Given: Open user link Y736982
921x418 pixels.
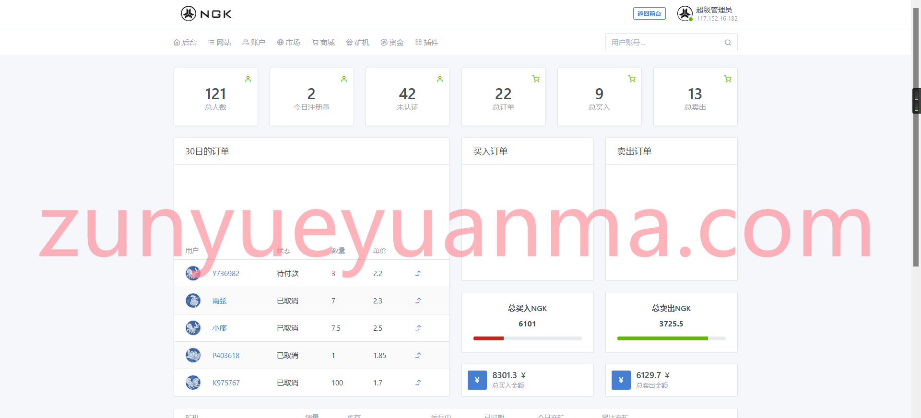Looking at the screenshot, I should [x=226, y=273].
